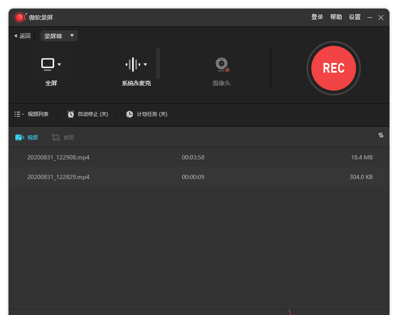Viewport: 398px width, 315px height.
Task: Expand the full screen region dropdown arrow
Action: coord(59,65)
